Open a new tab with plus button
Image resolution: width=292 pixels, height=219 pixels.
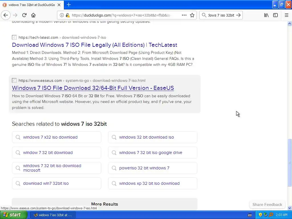(69, 5)
